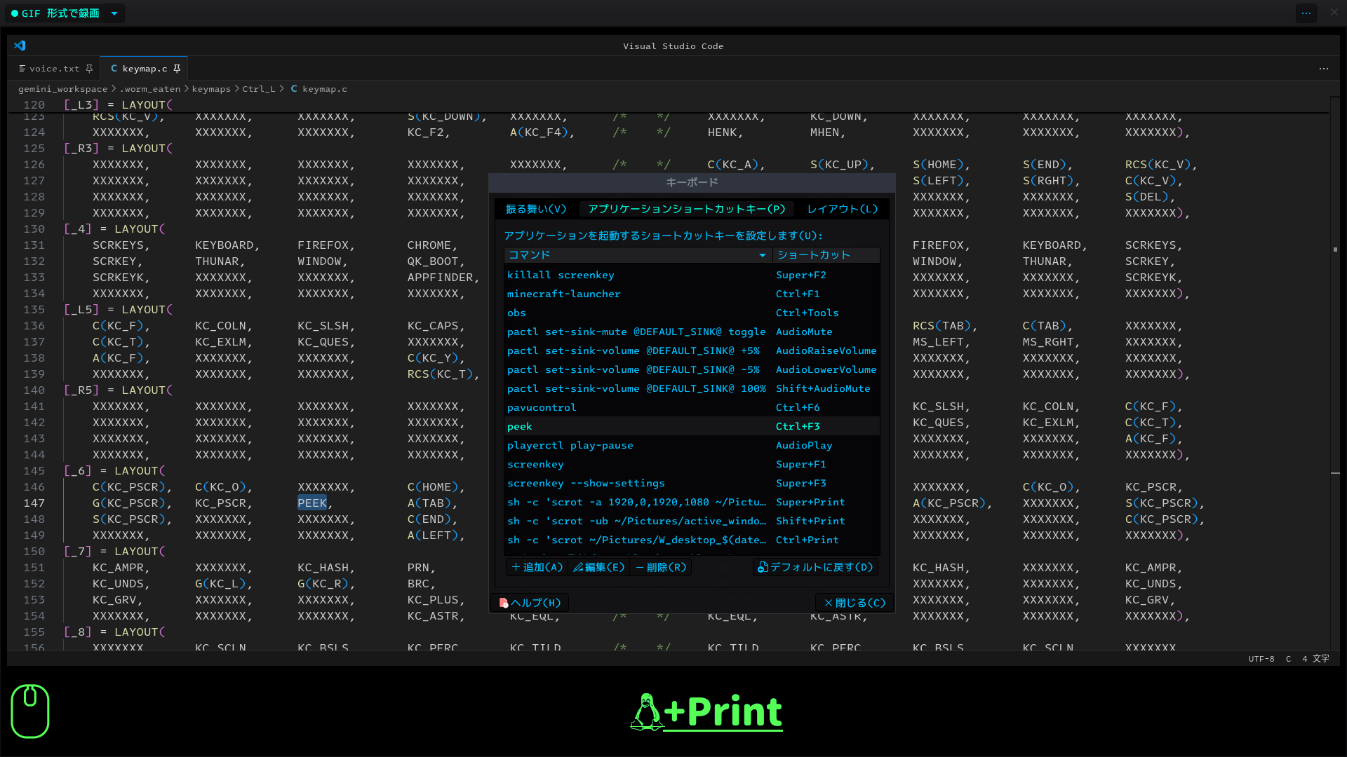Click the 削除(R) remove shortcut button
Image resolution: width=1347 pixels, height=757 pixels.
pyautogui.click(x=661, y=567)
